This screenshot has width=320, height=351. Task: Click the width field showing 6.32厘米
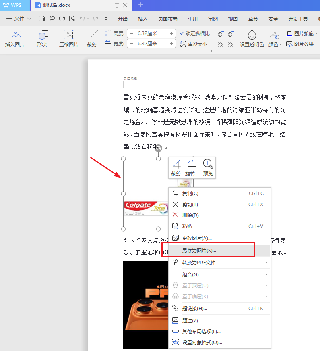coord(151,44)
